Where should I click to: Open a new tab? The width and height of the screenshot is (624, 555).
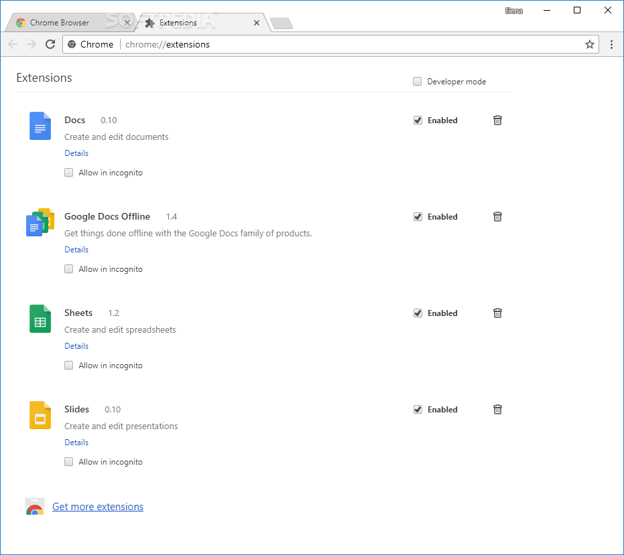[x=282, y=23]
